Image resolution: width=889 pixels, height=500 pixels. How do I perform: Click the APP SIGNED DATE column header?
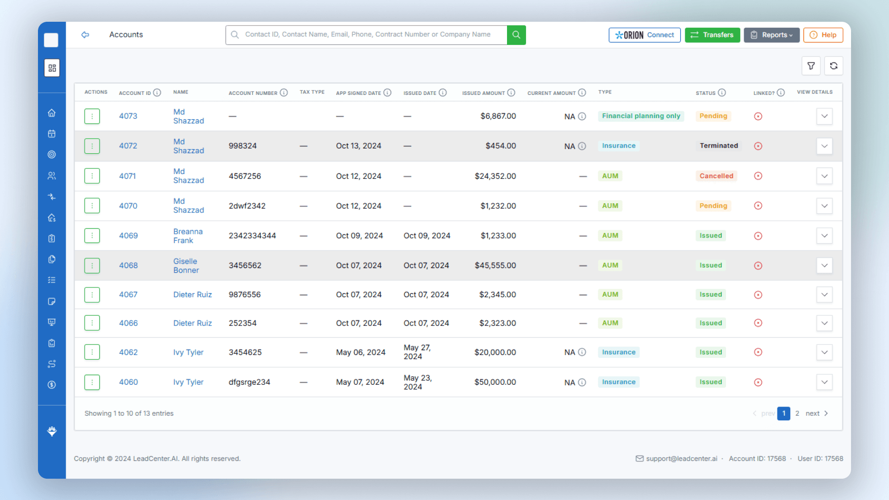[x=358, y=93]
